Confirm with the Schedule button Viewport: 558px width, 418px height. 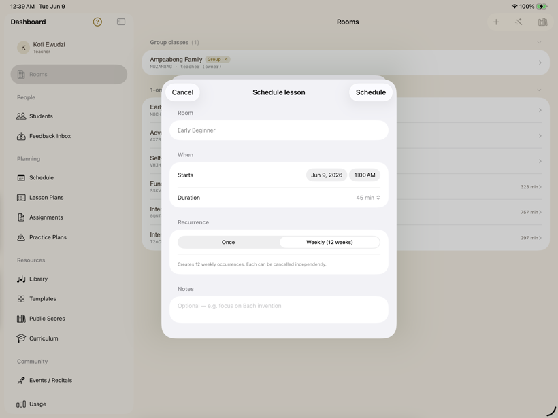(371, 92)
